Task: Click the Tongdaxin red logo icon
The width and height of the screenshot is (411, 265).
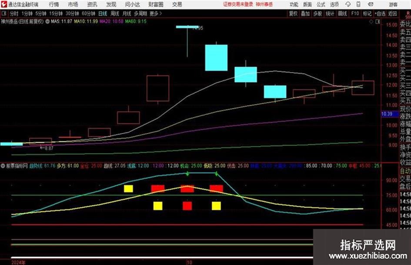Action: 3,4
